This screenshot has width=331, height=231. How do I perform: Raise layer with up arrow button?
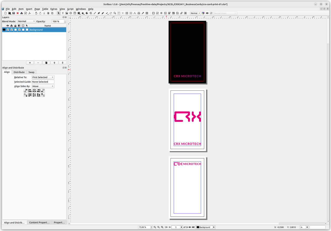[54, 63]
